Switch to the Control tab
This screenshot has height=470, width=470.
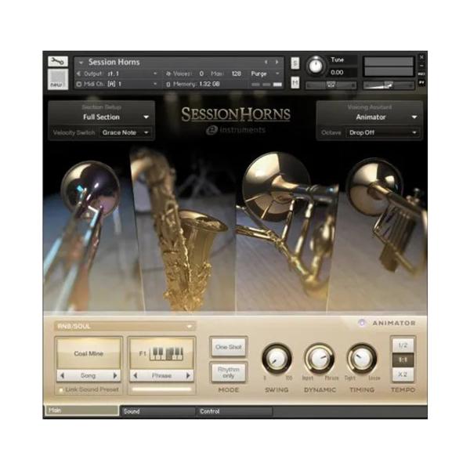pos(234,411)
